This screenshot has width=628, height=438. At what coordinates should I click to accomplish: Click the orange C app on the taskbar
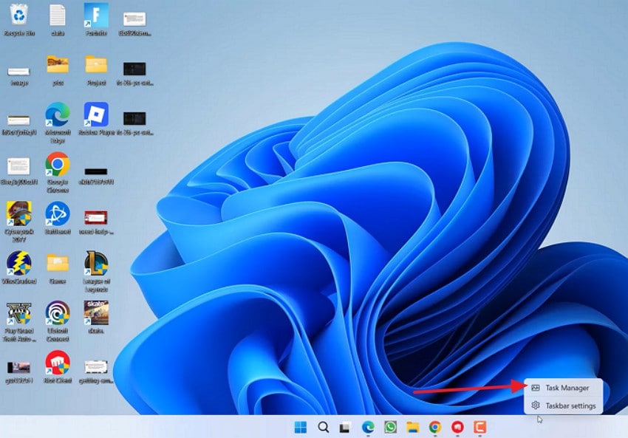click(x=479, y=427)
